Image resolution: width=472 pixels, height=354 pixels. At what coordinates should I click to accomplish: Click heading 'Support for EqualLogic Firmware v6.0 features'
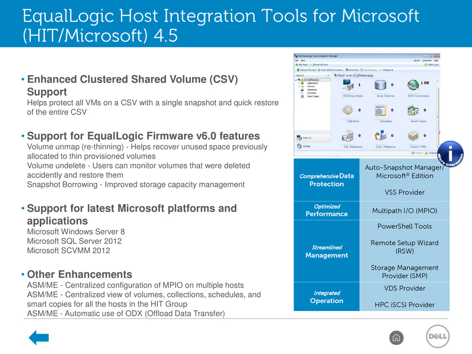click(x=143, y=136)
